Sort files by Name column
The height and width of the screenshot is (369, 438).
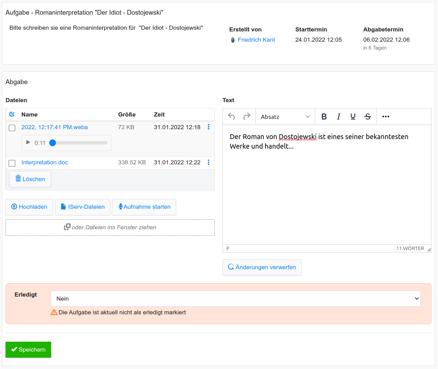[29, 114]
